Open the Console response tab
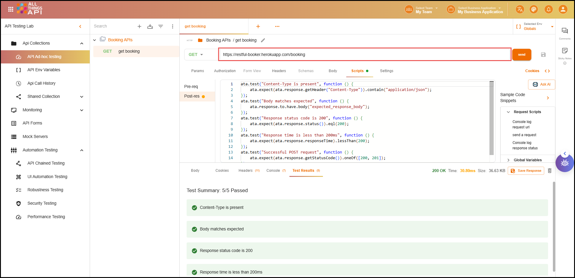 [x=273, y=171]
